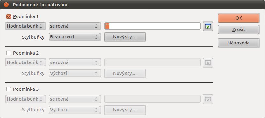This screenshot has height=118, width=265.
Task: Click 'Nový styl...' button under Podmínka 2
Action: pos(125,73)
